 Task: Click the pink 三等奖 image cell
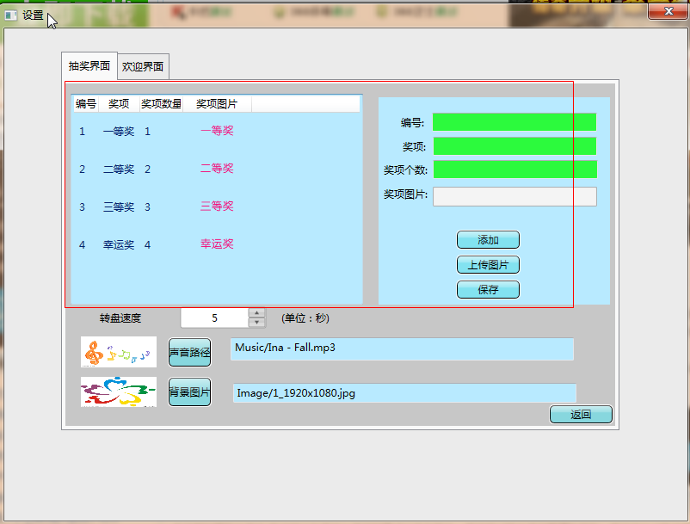(x=217, y=207)
